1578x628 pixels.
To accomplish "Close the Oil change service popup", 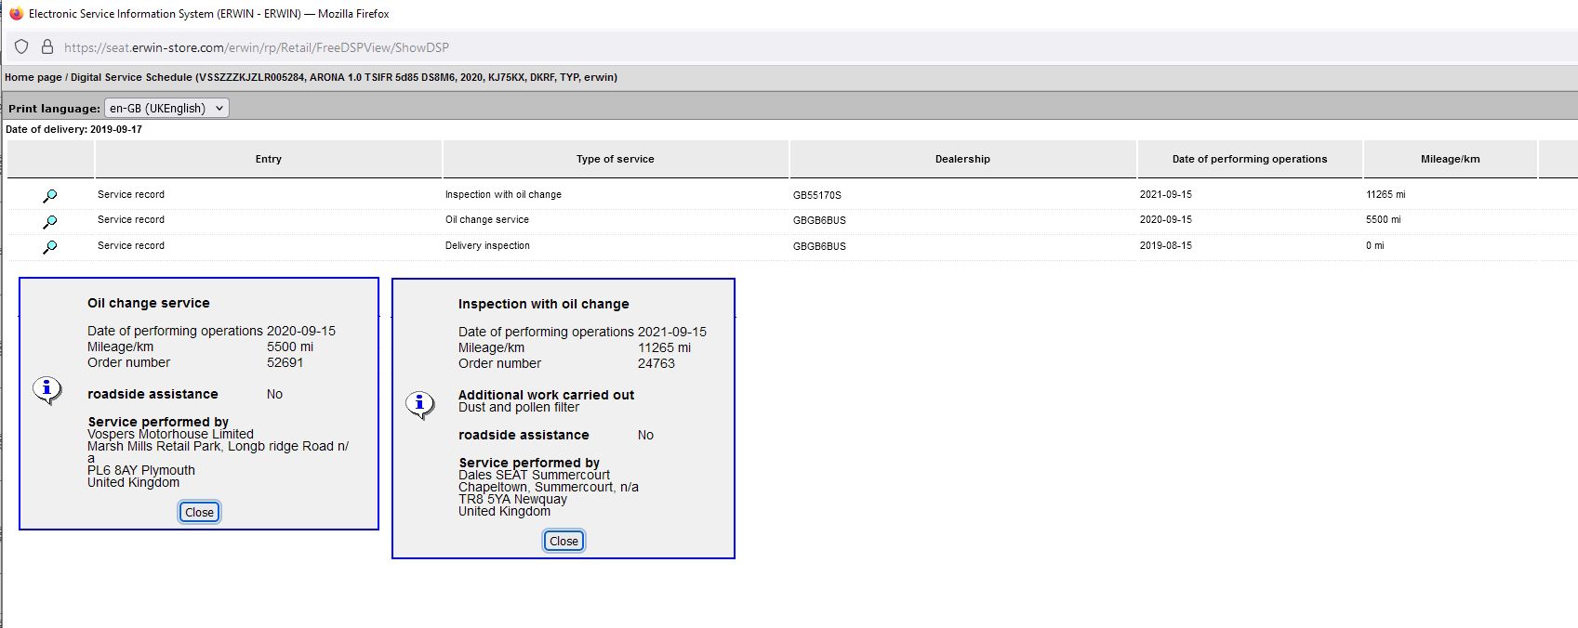I will coord(199,513).
